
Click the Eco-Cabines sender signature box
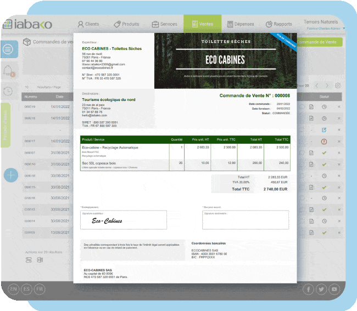124,220
